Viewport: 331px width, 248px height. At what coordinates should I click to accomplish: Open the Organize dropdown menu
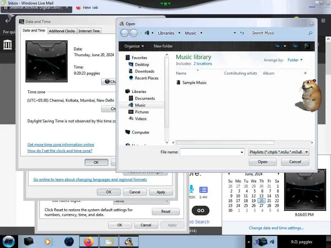[134, 46]
